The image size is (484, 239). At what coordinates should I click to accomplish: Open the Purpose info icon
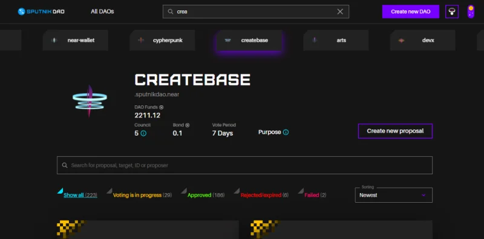pyautogui.click(x=286, y=132)
